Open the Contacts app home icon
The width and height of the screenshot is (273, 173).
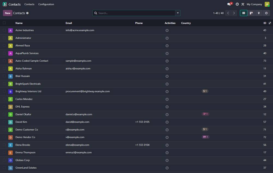tap(5, 4)
